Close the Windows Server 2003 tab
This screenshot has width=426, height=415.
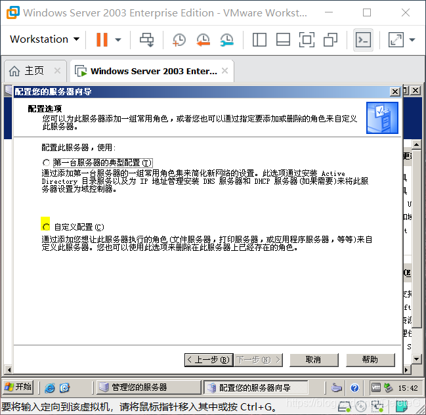[x=224, y=71]
